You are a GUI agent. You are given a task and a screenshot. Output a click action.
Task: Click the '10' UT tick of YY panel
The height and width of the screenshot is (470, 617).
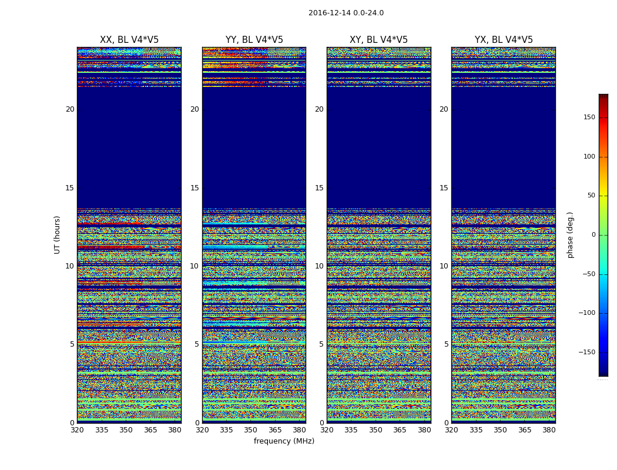click(x=195, y=266)
